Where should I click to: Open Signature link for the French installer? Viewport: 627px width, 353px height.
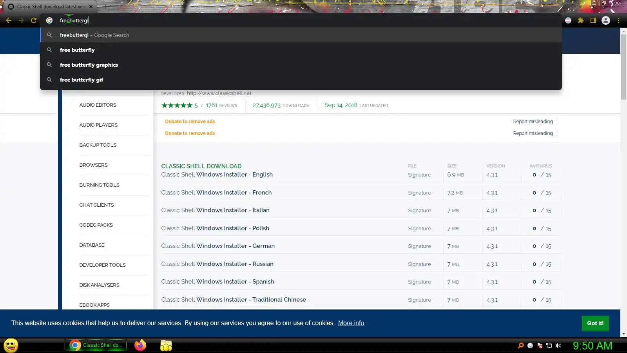pyautogui.click(x=419, y=193)
